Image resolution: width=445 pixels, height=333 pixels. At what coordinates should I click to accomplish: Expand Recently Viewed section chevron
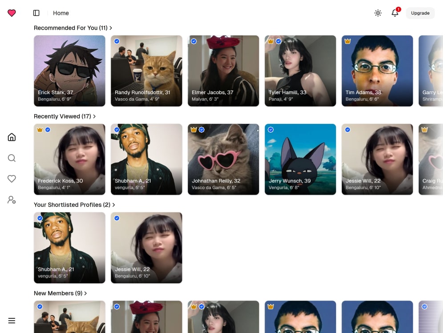pos(94,116)
